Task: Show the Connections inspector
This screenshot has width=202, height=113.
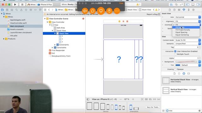Action: click(193, 10)
